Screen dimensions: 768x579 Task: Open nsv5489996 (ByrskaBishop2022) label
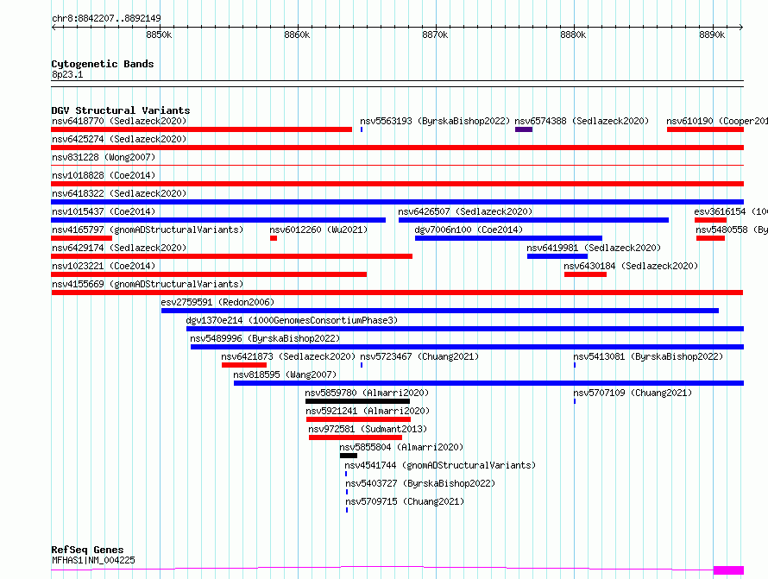click(265, 338)
